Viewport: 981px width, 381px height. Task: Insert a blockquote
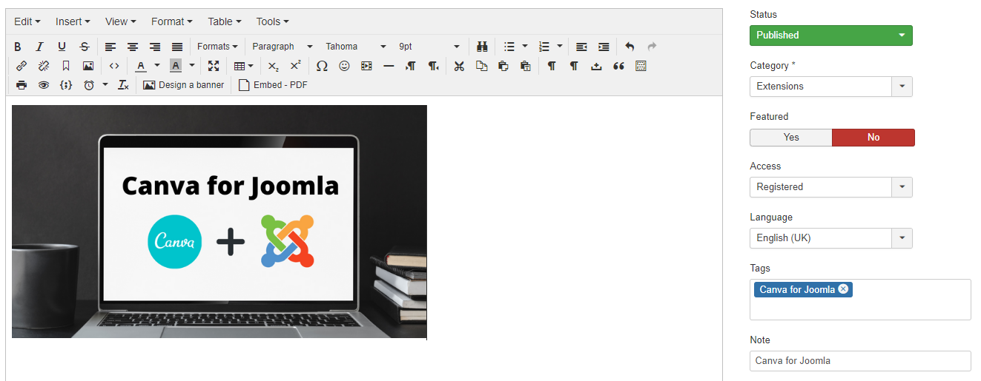[x=618, y=66]
